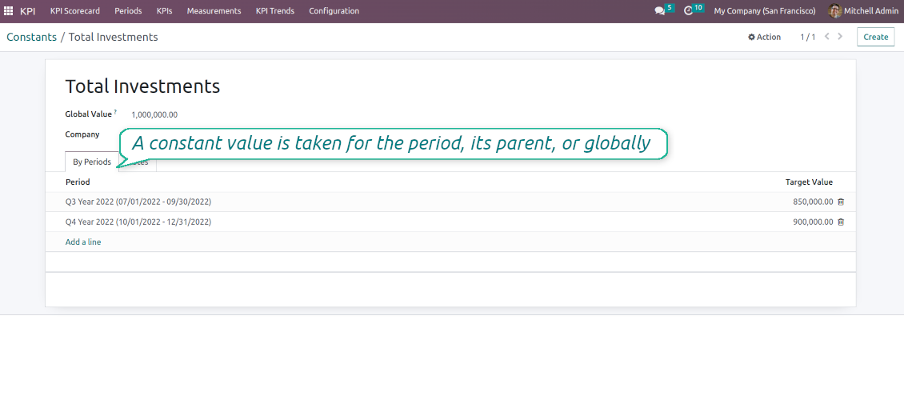The image size is (904, 416).
Task: Open the Measurements menu
Action: pyautogui.click(x=214, y=11)
